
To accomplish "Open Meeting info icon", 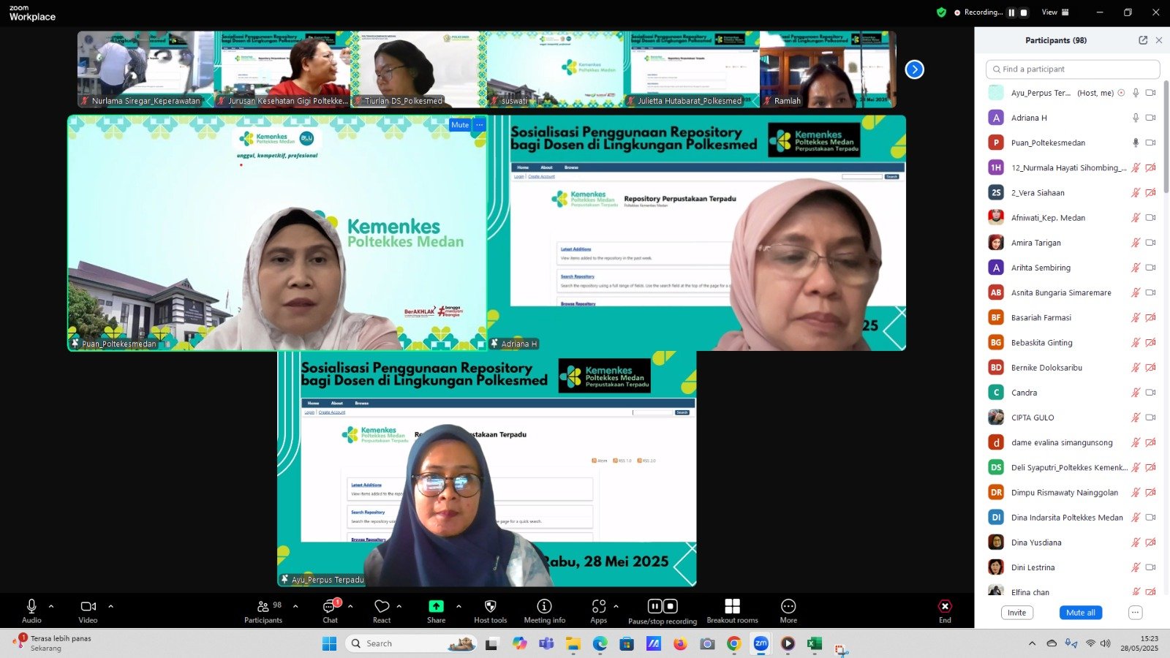I will click(x=544, y=606).
